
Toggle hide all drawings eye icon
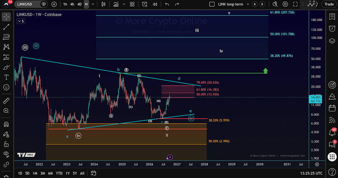[6, 154]
